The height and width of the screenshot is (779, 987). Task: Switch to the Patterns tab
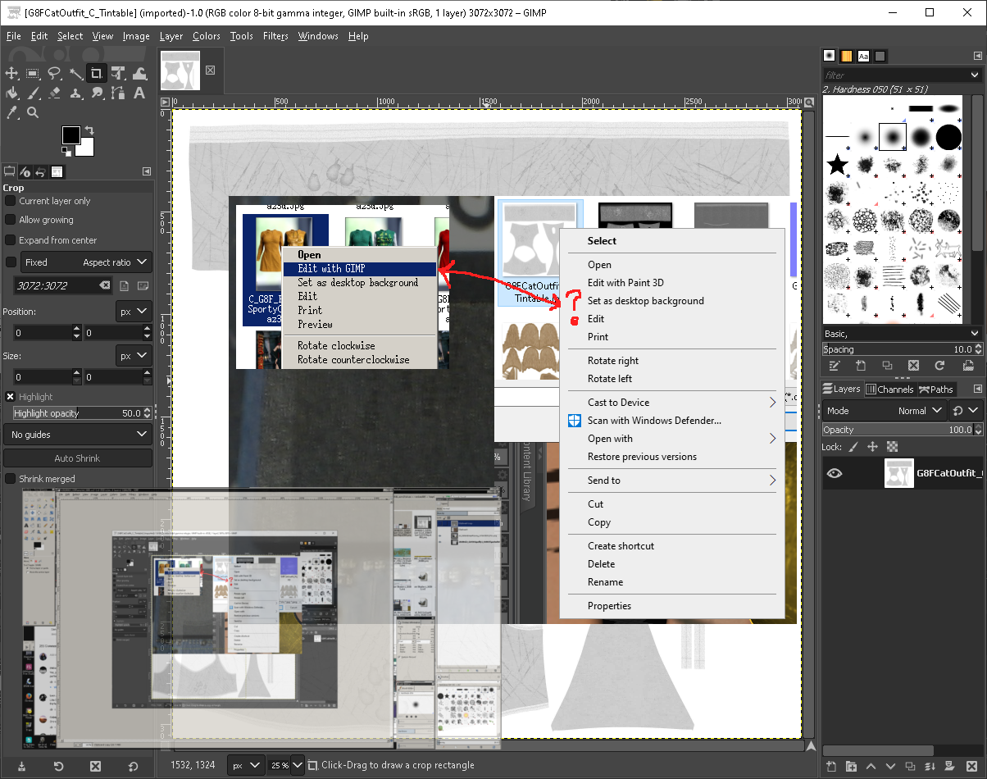pos(846,56)
